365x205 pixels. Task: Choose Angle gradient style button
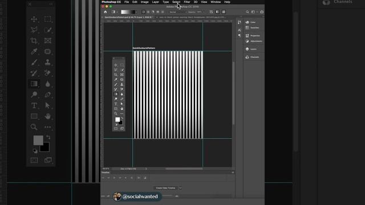click(x=153, y=12)
